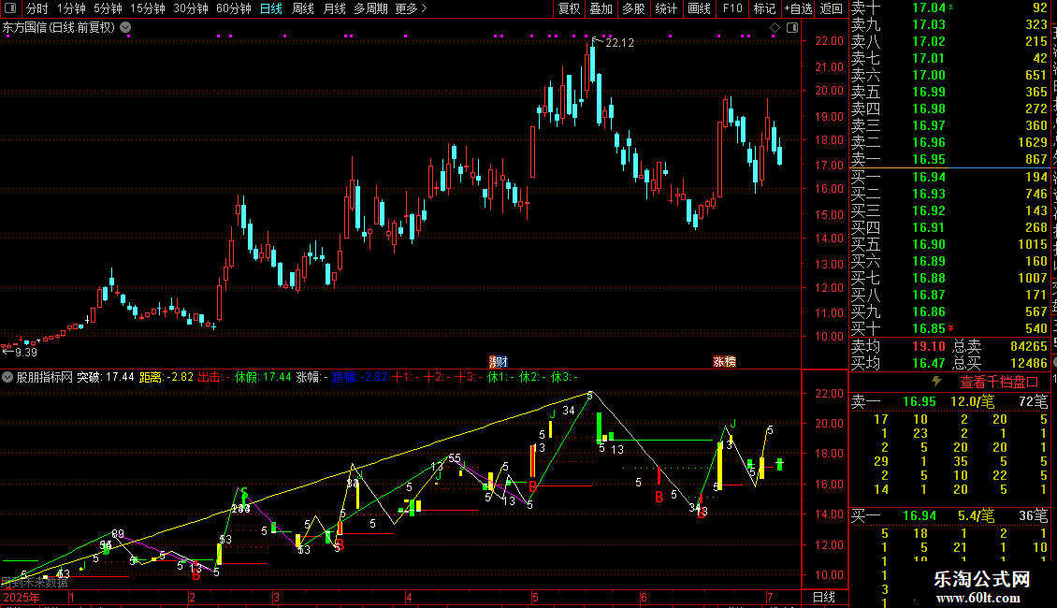The height and width of the screenshot is (608, 1057).
Task: Select the 周线 weekly period tab
Action: pos(303,8)
